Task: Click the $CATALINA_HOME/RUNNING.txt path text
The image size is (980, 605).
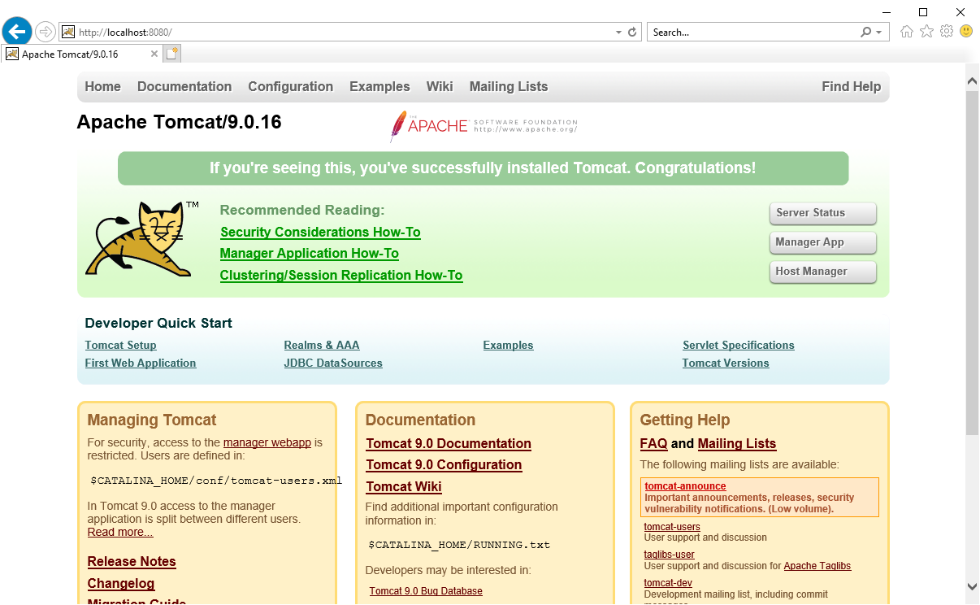Action: click(459, 545)
